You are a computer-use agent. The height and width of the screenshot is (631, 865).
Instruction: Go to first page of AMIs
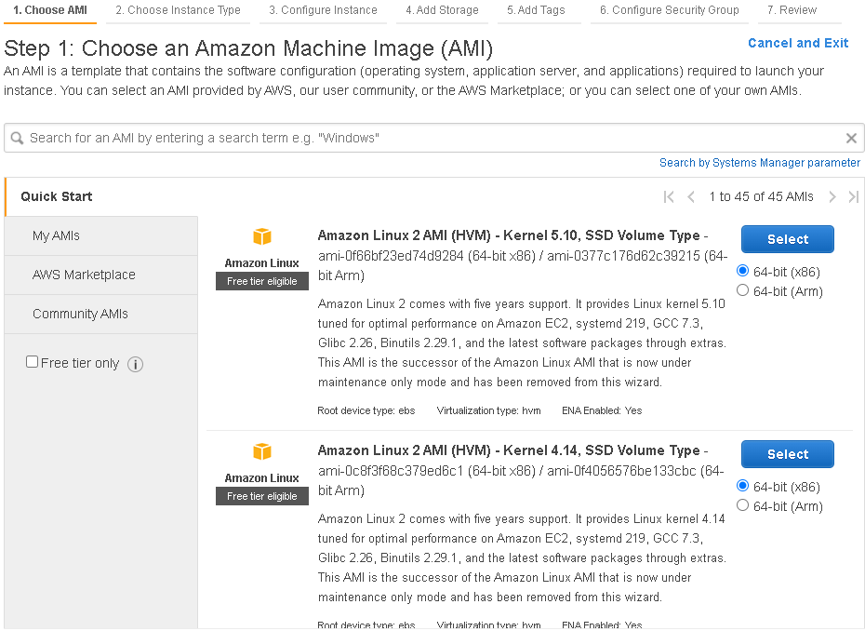point(669,197)
